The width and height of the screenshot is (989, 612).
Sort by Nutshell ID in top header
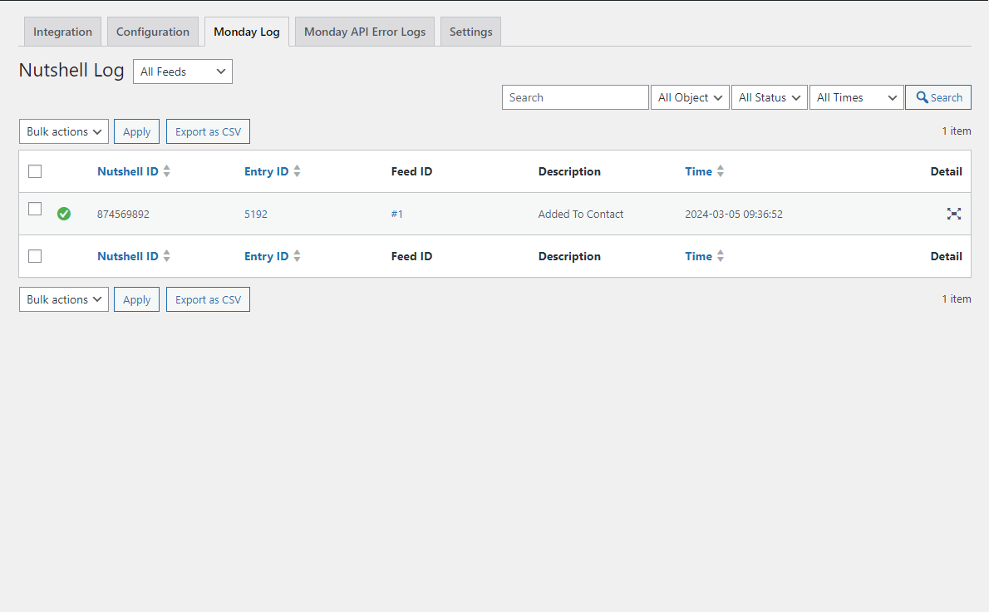click(127, 171)
